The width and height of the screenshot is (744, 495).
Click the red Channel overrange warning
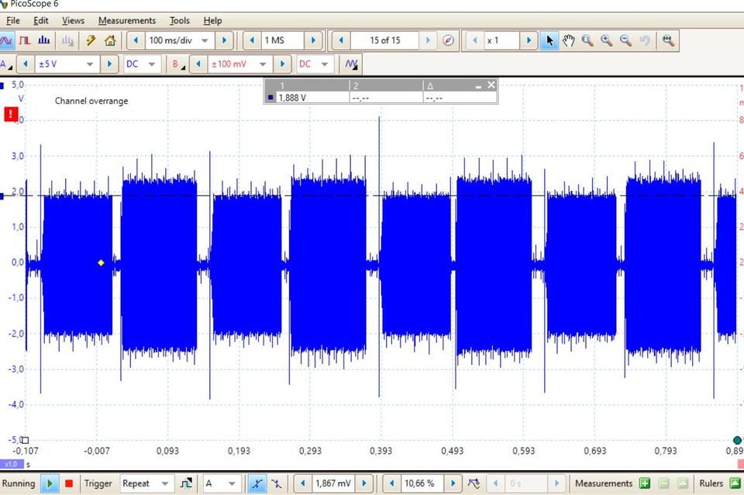pyautogui.click(x=11, y=115)
